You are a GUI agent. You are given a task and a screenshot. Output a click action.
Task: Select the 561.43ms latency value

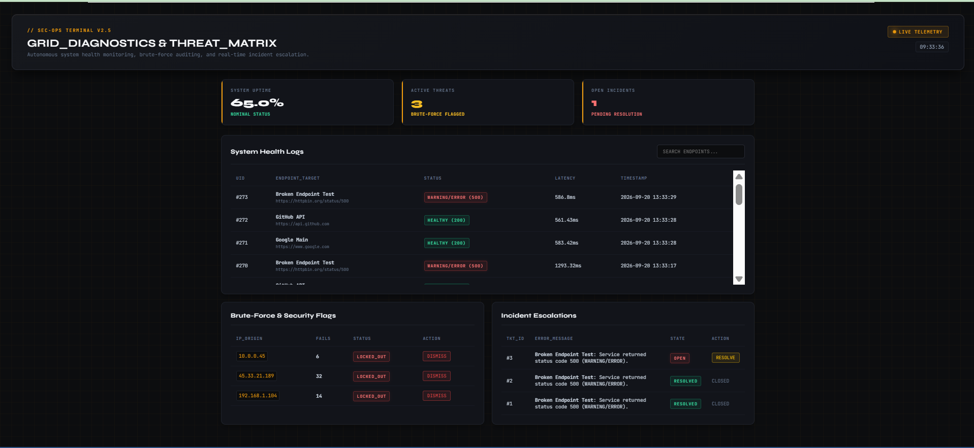click(567, 220)
